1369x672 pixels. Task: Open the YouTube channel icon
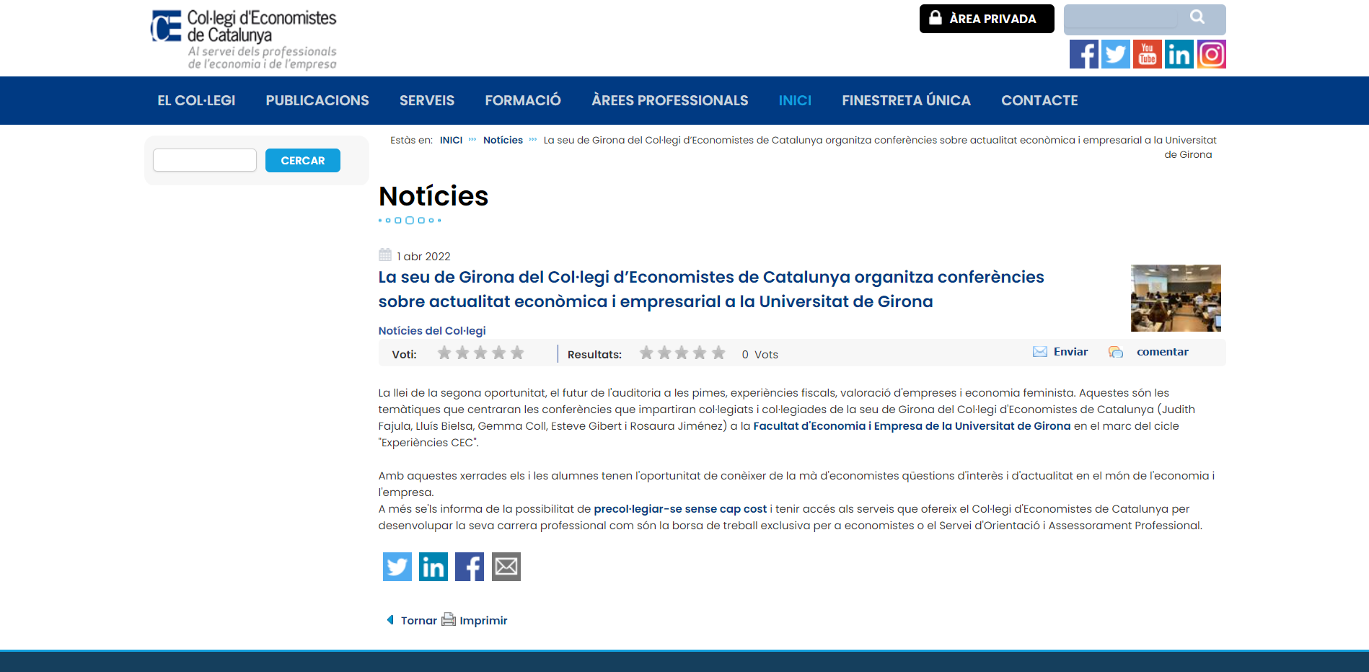point(1147,54)
